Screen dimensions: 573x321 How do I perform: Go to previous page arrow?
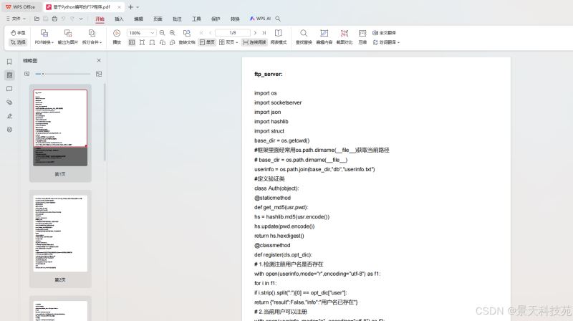pyautogui.click(x=210, y=33)
